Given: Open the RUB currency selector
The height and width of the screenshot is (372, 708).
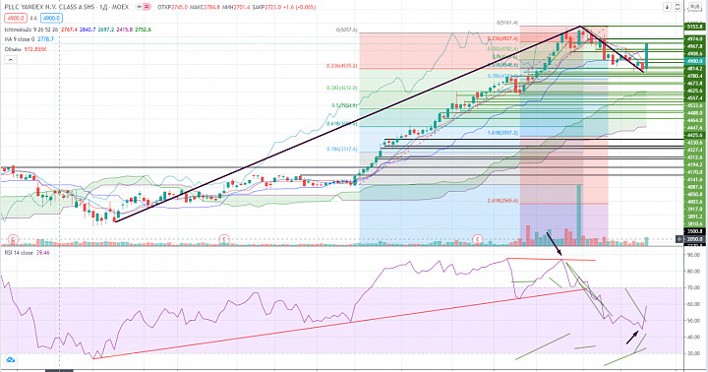Looking at the screenshot, I should coord(693,7).
